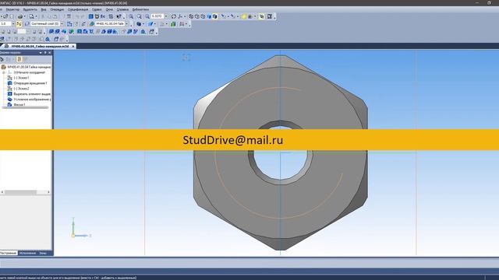The width and height of the screenshot is (499, 280).
Task: Click the zoom in magnifier icon
Action: point(131,16)
